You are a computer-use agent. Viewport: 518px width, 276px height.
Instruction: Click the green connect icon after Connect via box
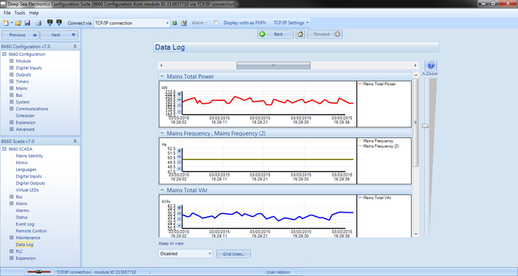coord(174,23)
